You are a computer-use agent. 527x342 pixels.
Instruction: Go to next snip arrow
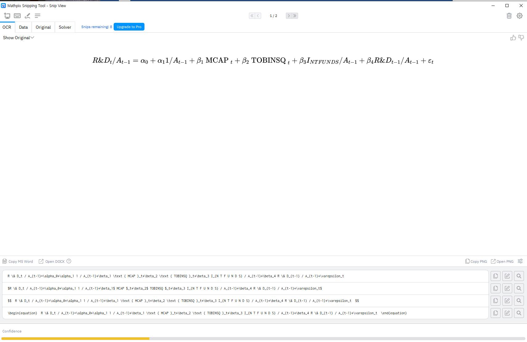click(x=289, y=16)
